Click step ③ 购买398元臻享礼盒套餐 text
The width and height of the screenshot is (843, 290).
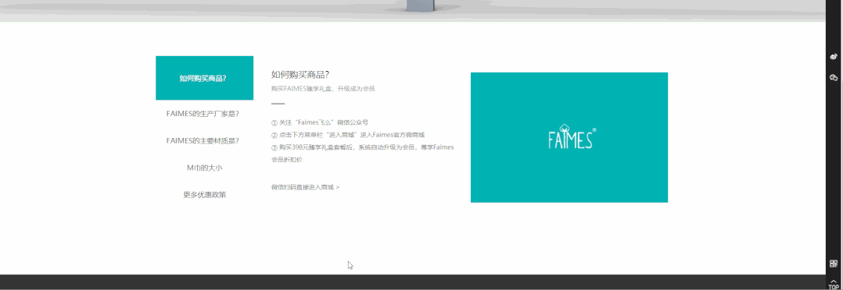[363, 154]
